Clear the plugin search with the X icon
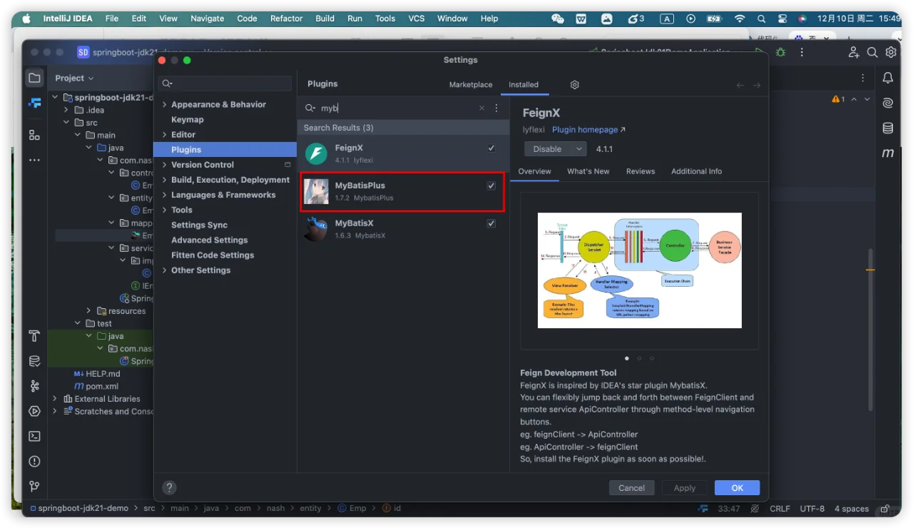This screenshot has height=528, width=913. tap(481, 108)
